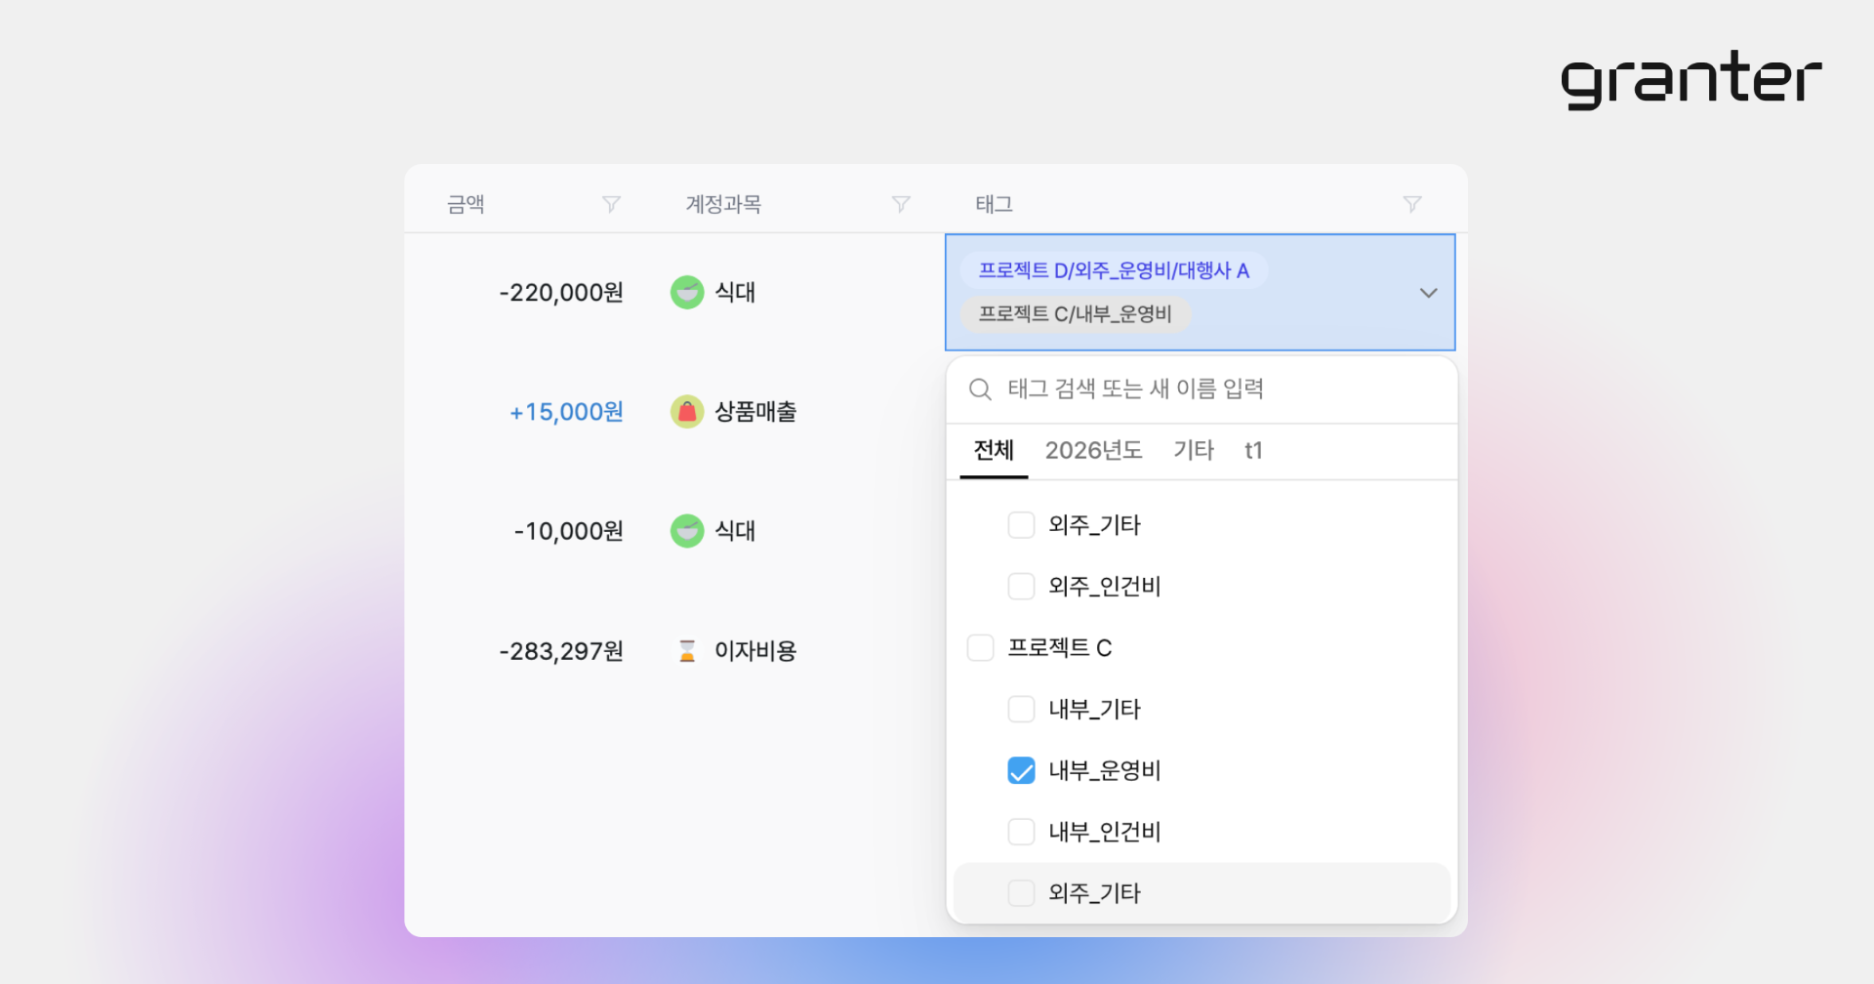Click the 프로젝트 D/외주_운영비/대행사 A tag chip
This screenshot has height=984, width=1874.
click(1114, 270)
